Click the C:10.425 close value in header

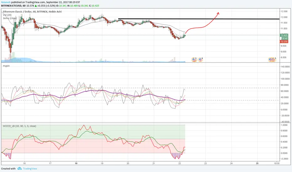pos(94,6)
